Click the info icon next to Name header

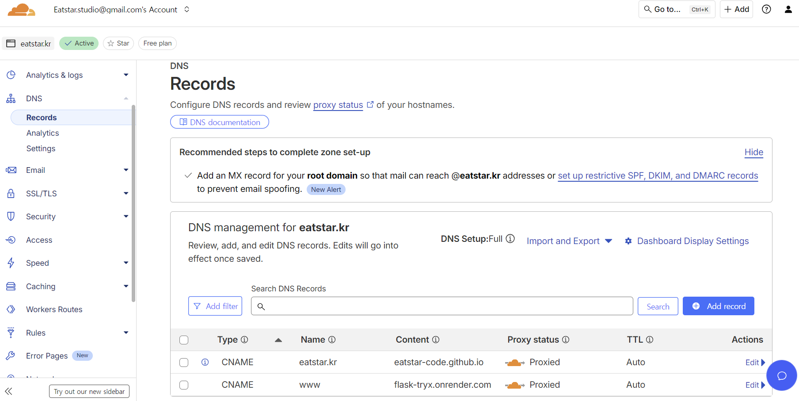pyautogui.click(x=332, y=340)
